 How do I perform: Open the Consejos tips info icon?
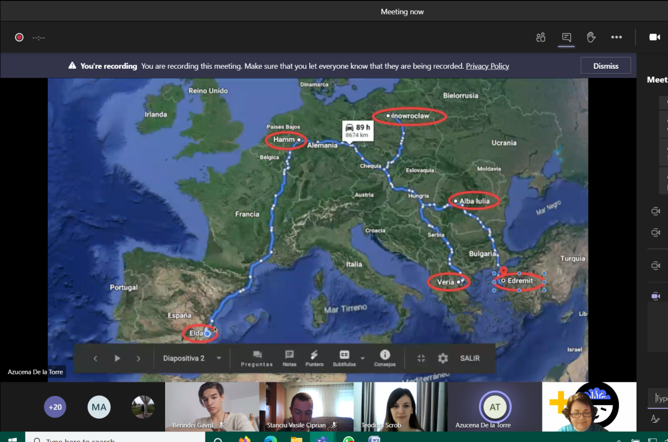(384, 358)
